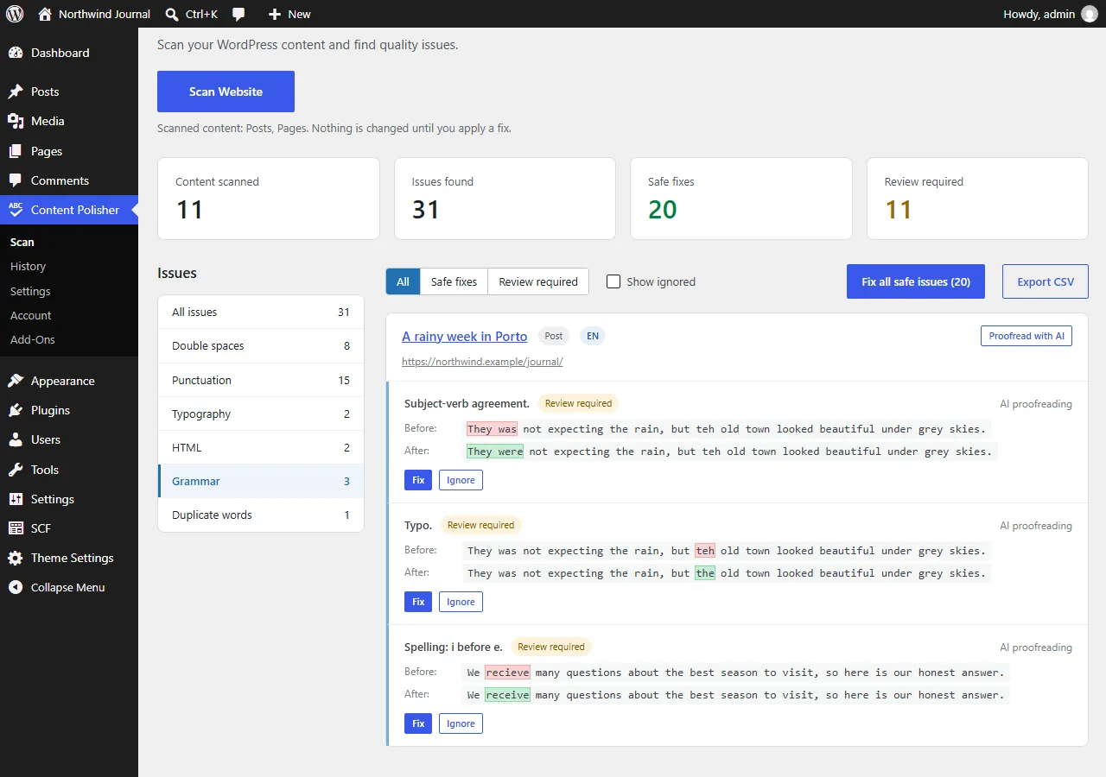Click the Scan Website button
Screen dimensions: 1106x777
tap(226, 92)
